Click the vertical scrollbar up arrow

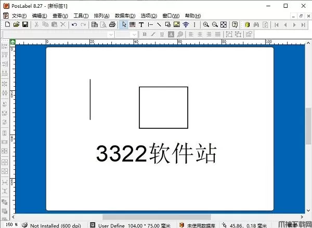tap(308, 43)
